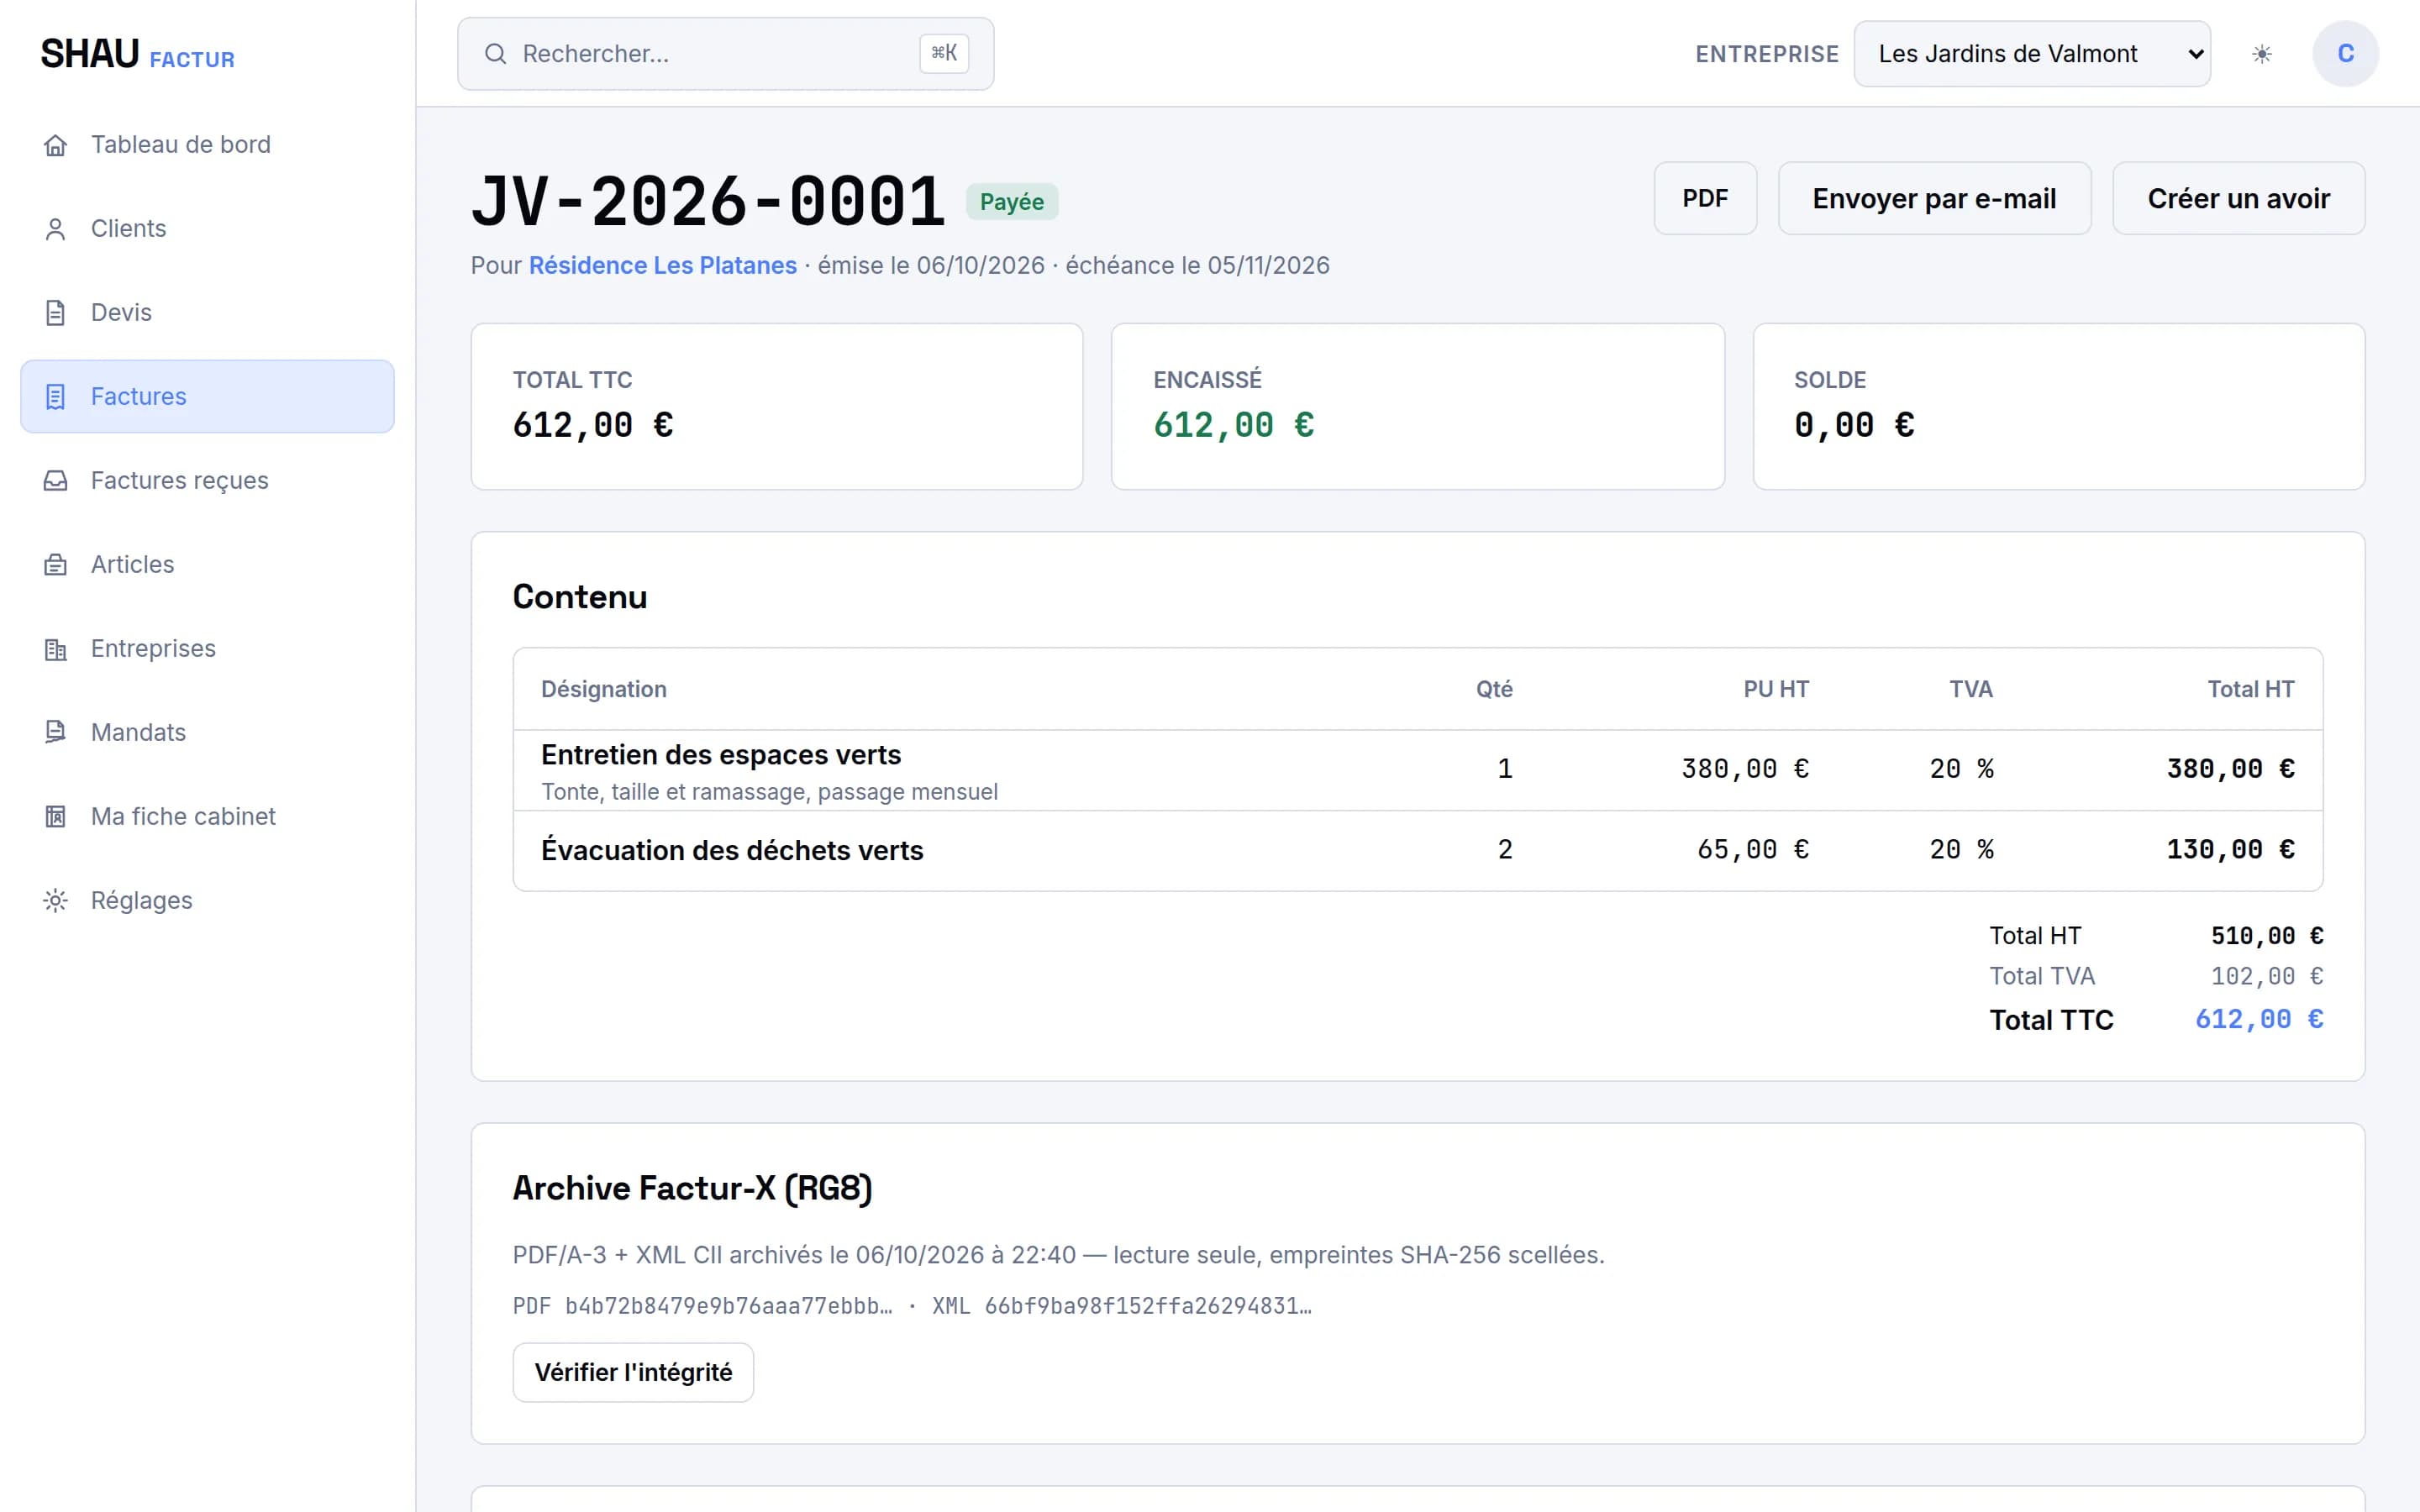The height and width of the screenshot is (1512, 2420).
Task: Click the Tableau de bord home icon
Action: (55, 145)
